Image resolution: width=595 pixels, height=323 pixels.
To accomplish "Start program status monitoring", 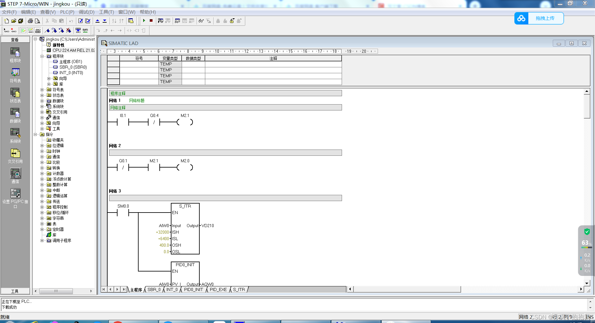I will tap(161, 21).
